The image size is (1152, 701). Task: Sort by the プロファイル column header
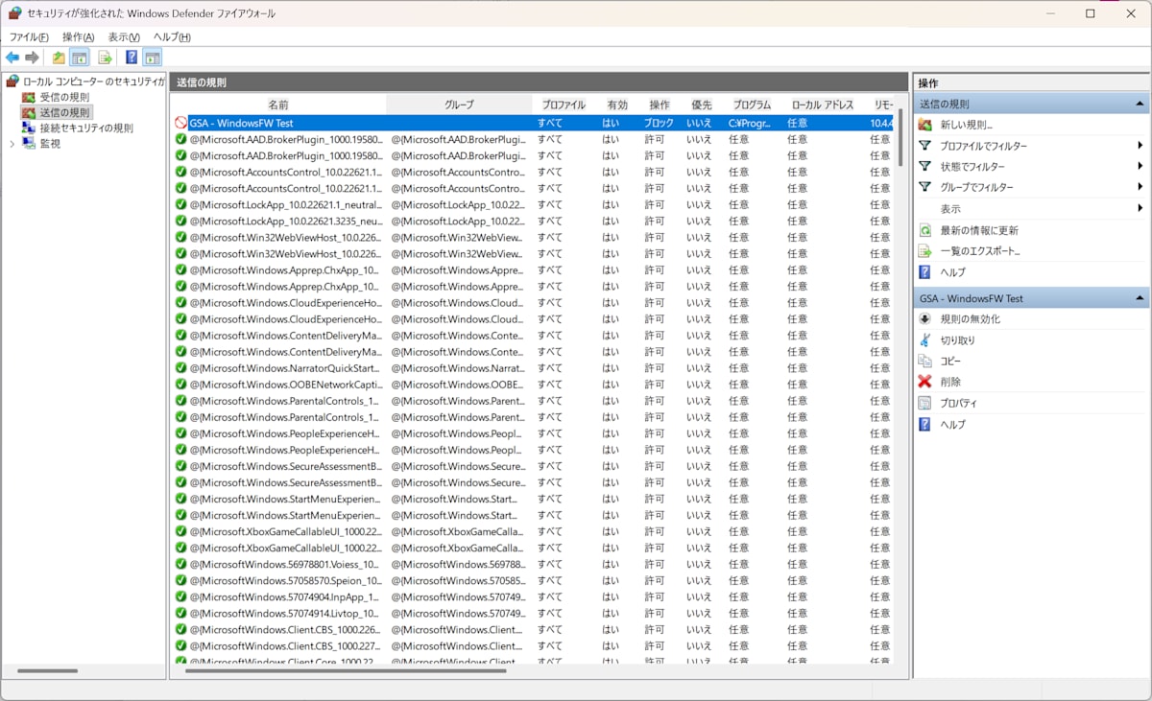[x=563, y=104]
